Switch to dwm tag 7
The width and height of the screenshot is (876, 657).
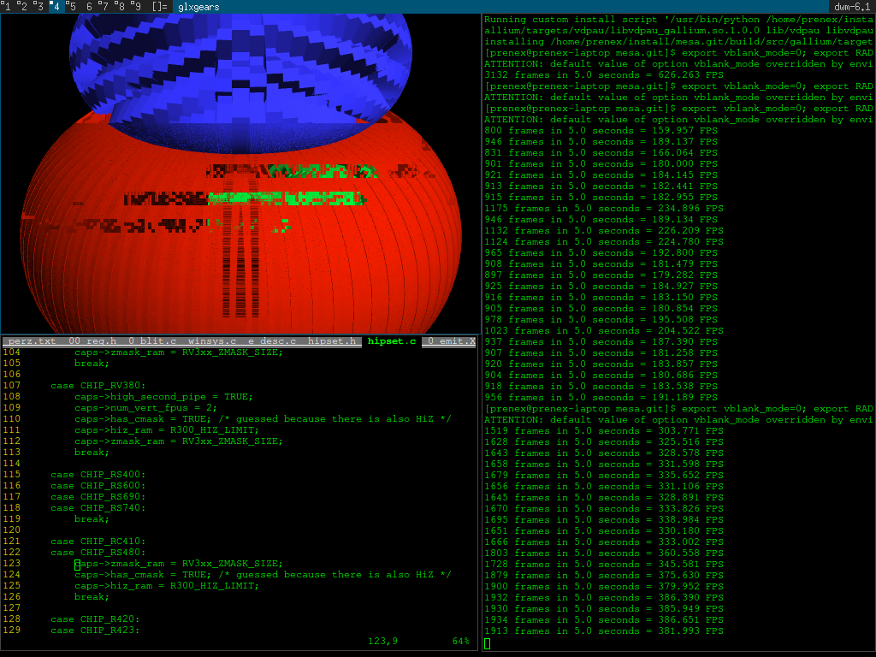pos(104,7)
